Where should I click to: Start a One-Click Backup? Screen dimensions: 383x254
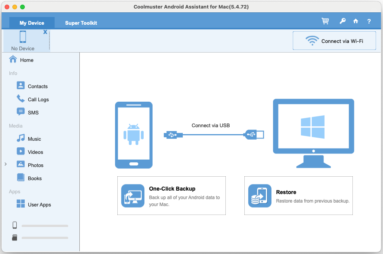172,195
